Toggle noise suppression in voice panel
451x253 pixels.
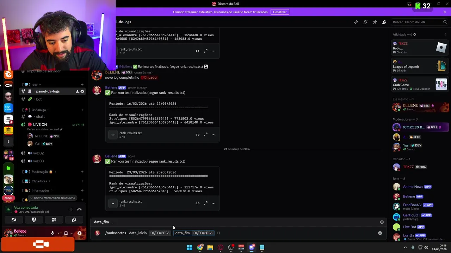71,209
